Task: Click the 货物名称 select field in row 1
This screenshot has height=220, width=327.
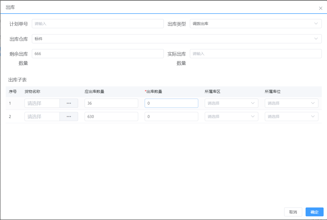Action: [x=42, y=103]
